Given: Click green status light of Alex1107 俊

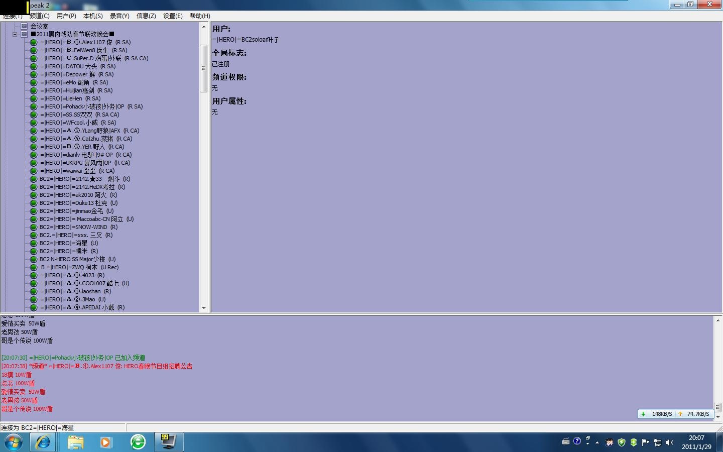Looking at the screenshot, I should pos(34,42).
